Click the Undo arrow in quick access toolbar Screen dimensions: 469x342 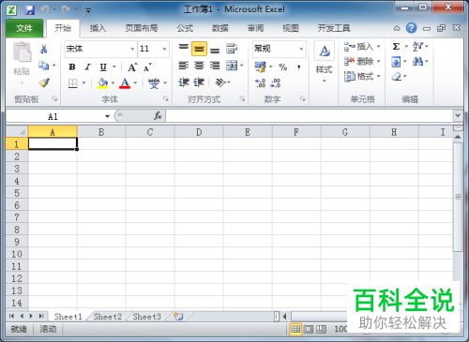click(x=44, y=10)
